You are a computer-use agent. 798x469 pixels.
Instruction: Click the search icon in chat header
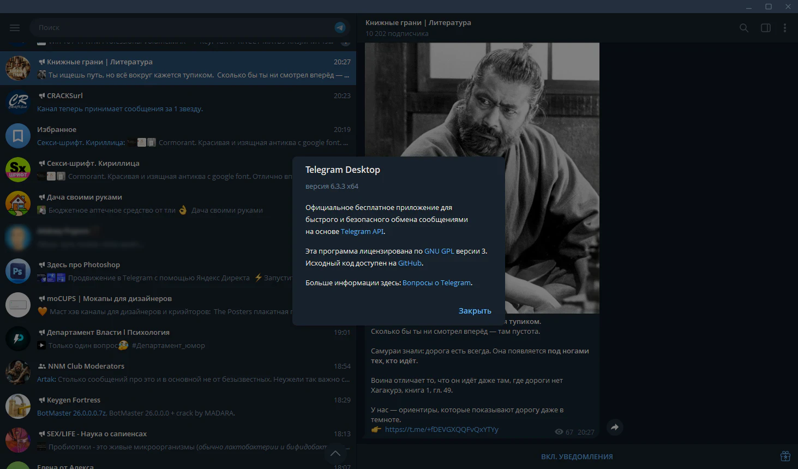743,28
